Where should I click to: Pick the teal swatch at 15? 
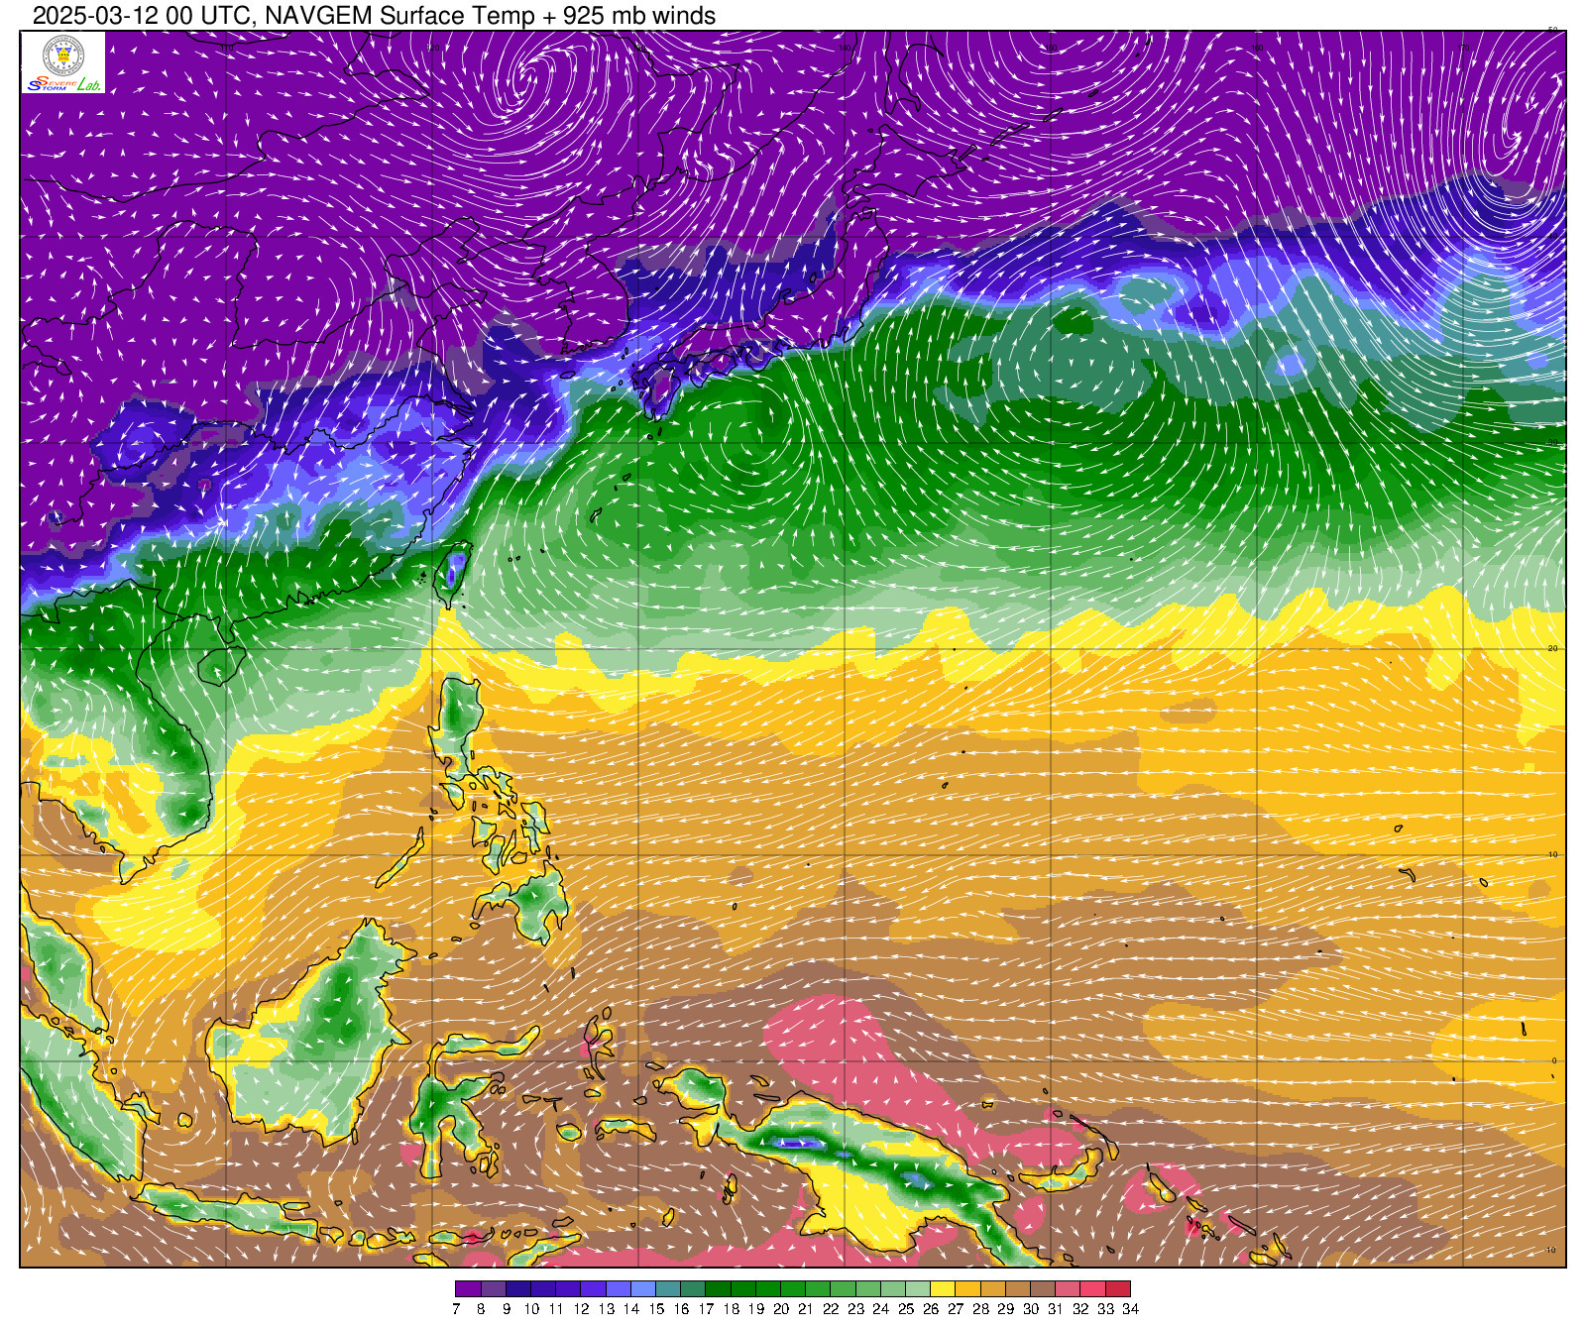click(x=667, y=1289)
